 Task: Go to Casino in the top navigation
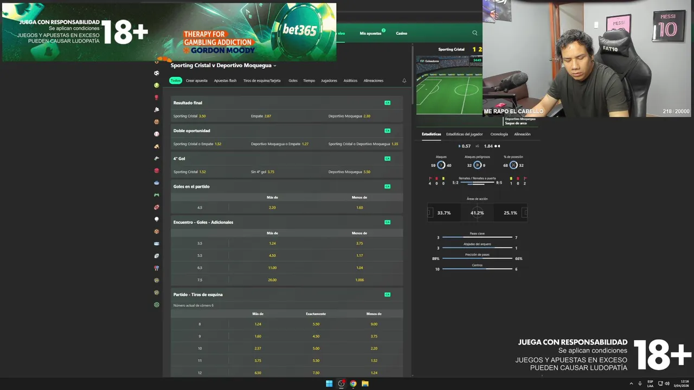401,34
